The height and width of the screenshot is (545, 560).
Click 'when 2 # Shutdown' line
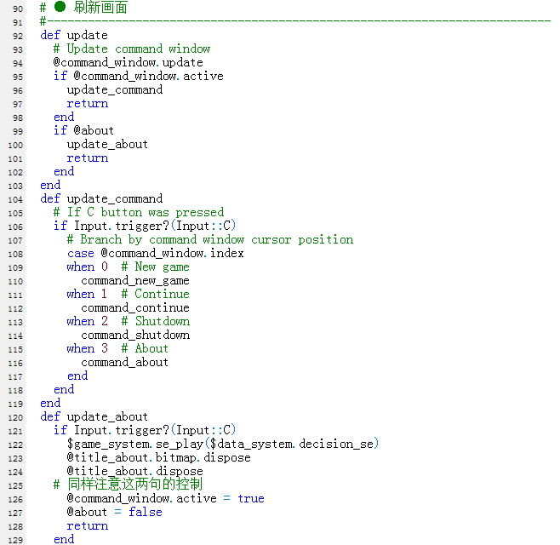click(129, 322)
